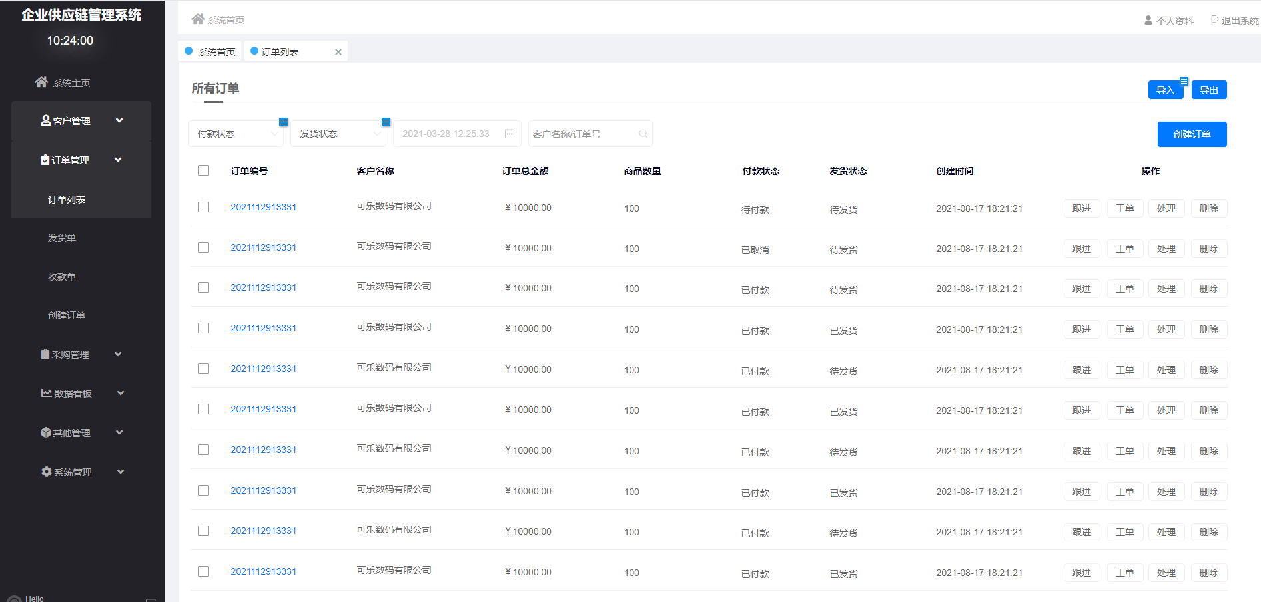Expand the 系统管理 sidebar menu chevron
This screenshot has width=1261, height=602.
(x=121, y=472)
